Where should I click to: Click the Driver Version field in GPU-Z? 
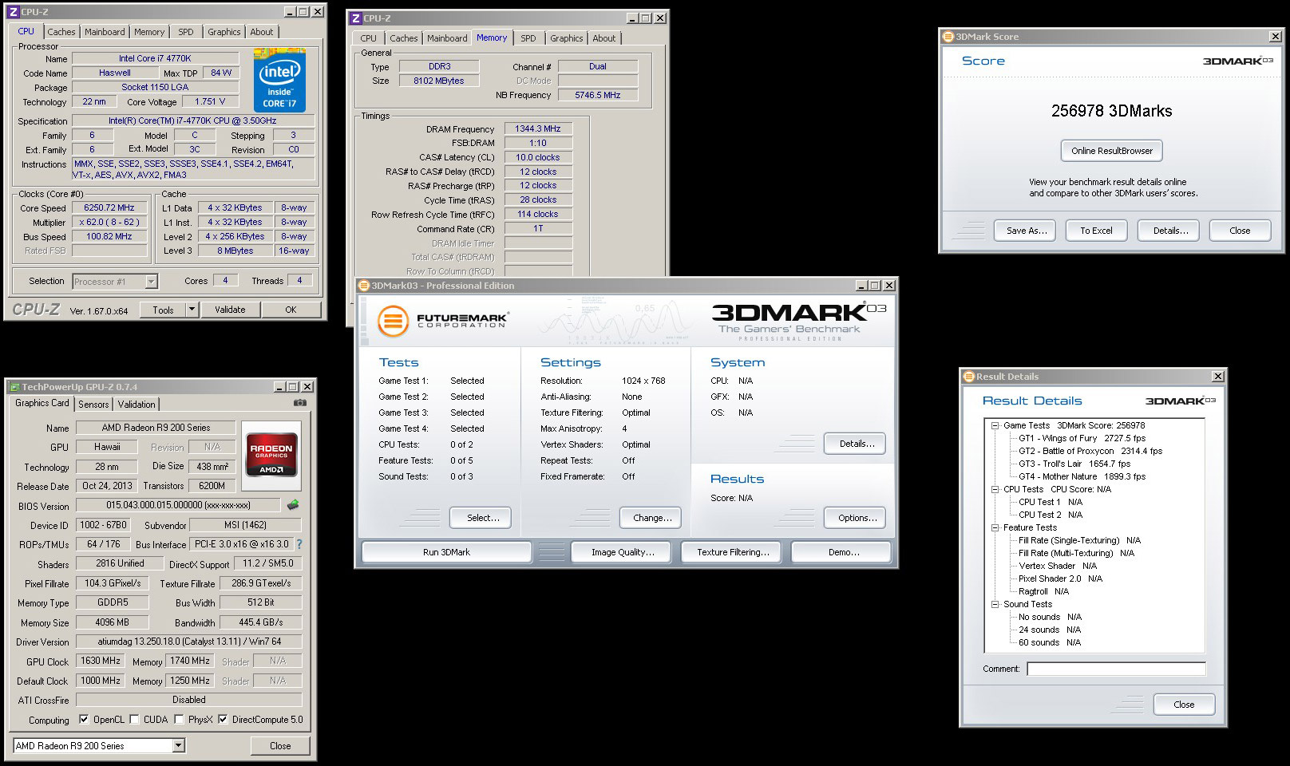(189, 642)
